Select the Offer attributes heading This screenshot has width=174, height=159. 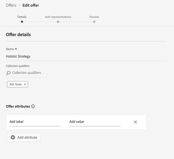click(18, 107)
